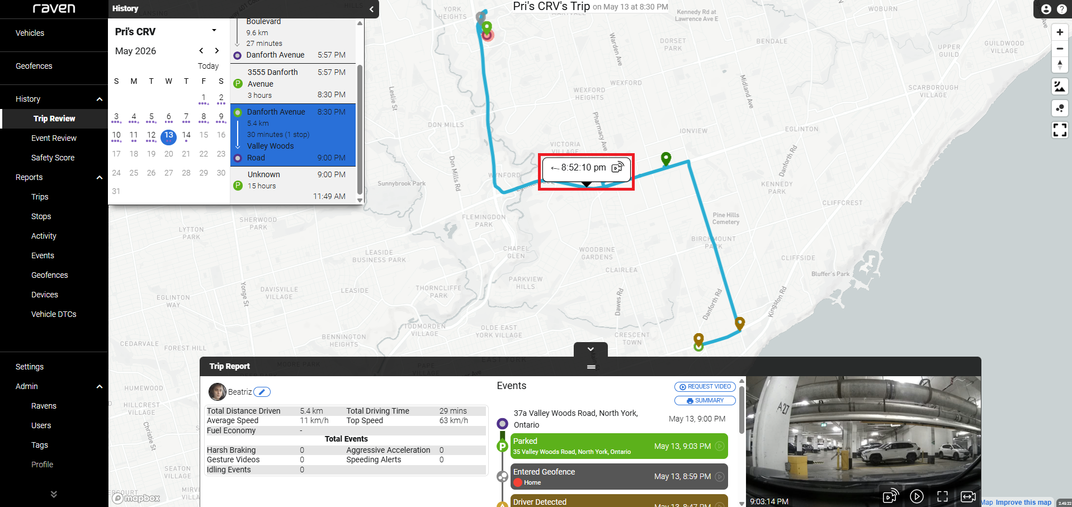The height and width of the screenshot is (507, 1072).
Task: Collapse Trip Report panel with down chevron
Action: pos(591,349)
